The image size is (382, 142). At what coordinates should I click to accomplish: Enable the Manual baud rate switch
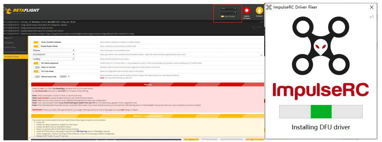point(37,77)
